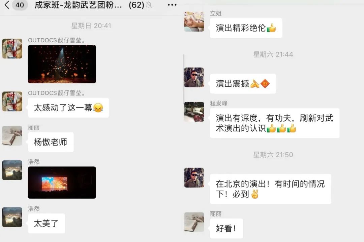This screenshot has height=242, width=364.
Task: Select 程发峰's message about 武术演出
Action: click(x=275, y=123)
